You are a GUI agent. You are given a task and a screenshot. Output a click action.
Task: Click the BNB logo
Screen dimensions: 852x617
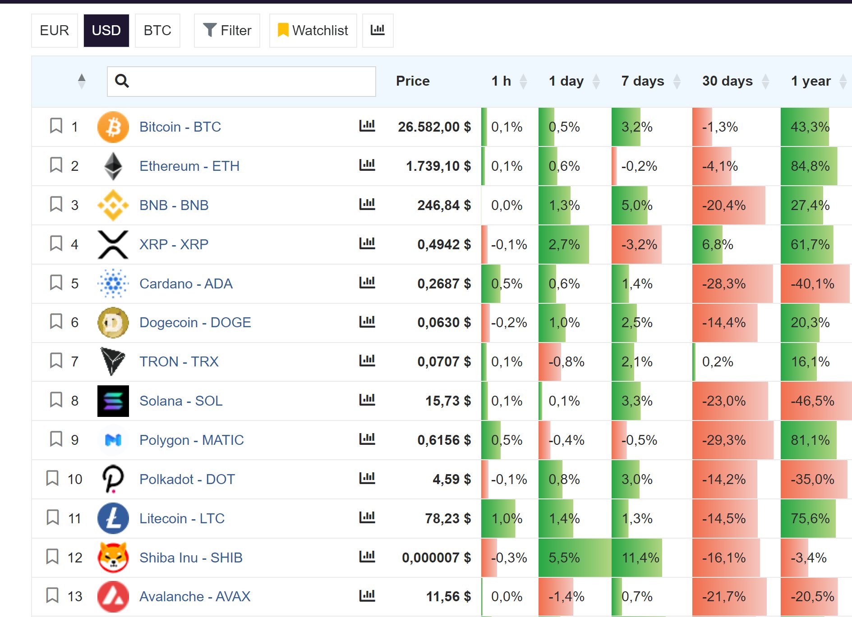tap(113, 205)
